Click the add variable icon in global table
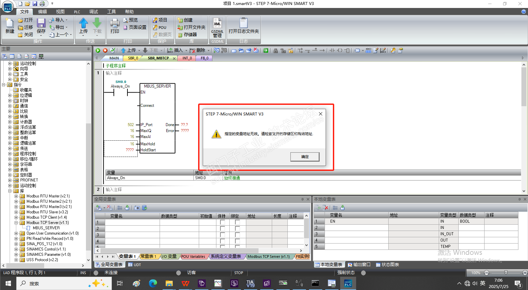The image size is (528, 290). tap(99, 208)
